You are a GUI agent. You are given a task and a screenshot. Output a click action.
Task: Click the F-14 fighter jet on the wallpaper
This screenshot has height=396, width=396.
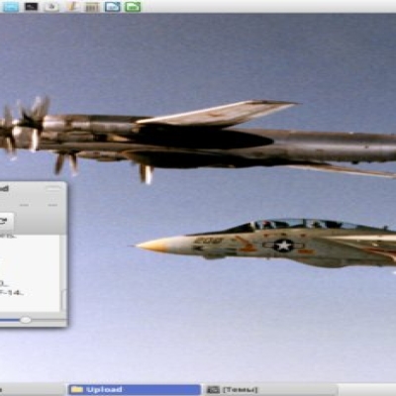(265, 244)
